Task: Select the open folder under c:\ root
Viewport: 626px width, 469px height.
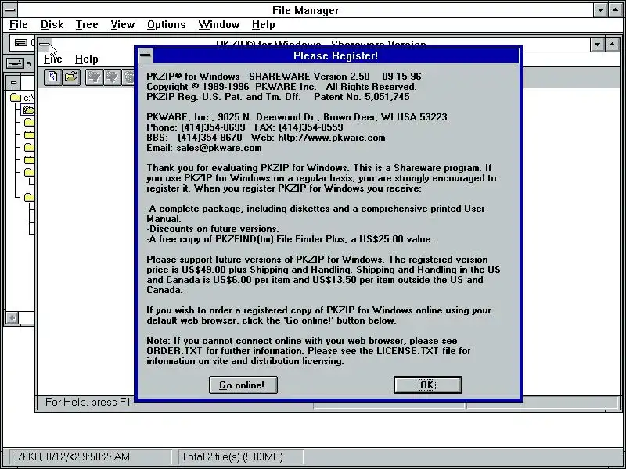Action: [29, 109]
